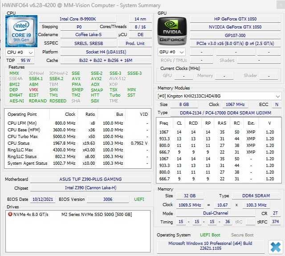Click the BIOS date 10/12/2021
The image size is (285, 256).
pyautogui.click(x=43, y=199)
